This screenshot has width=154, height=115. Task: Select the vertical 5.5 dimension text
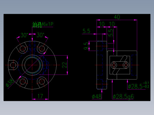(110, 33)
